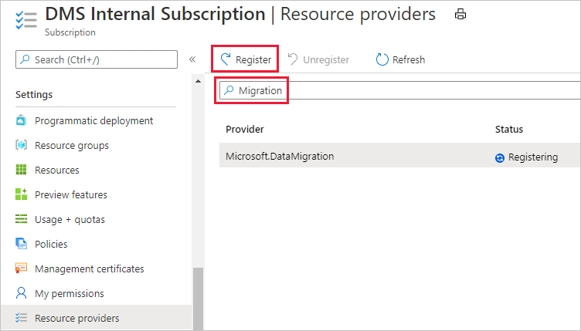This screenshot has width=581, height=331.
Task: Click the Register button
Action: 246,59
